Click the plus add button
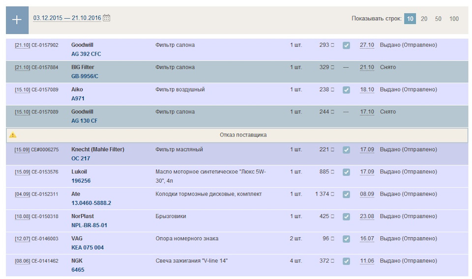The width and height of the screenshot is (472, 279). click(x=17, y=20)
